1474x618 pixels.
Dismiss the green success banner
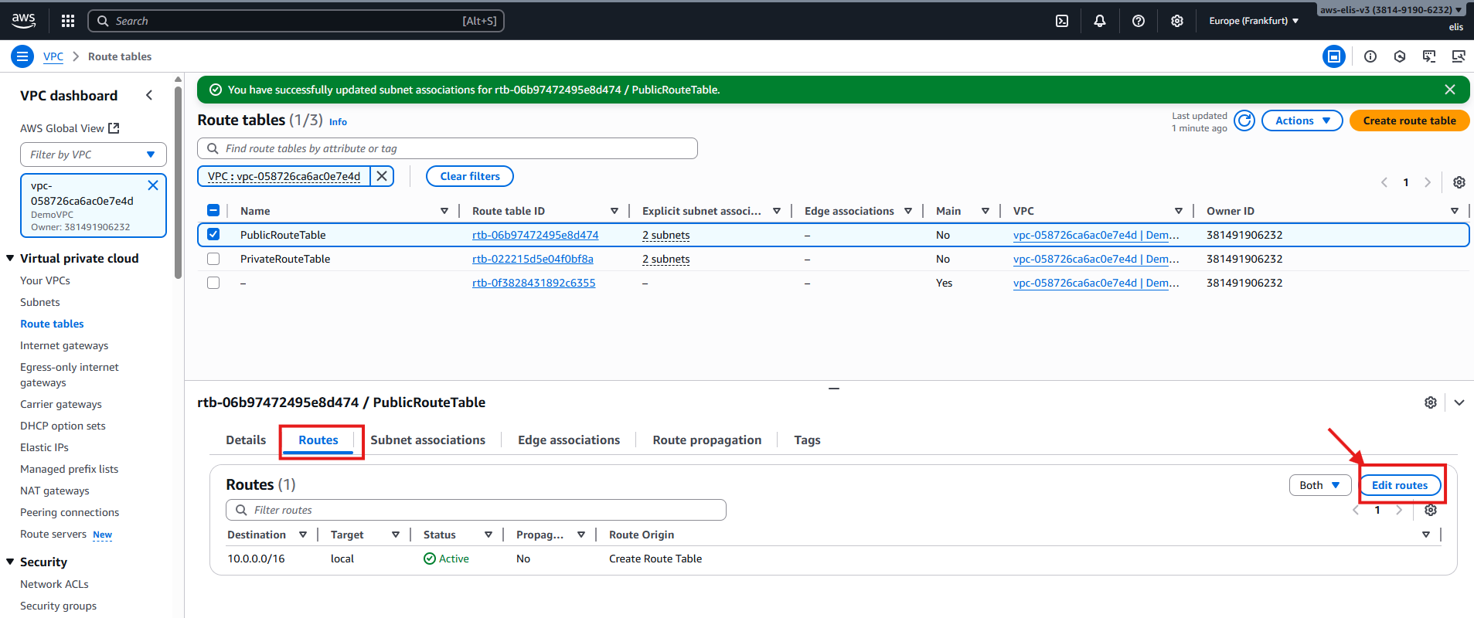[x=1449, y=90]
